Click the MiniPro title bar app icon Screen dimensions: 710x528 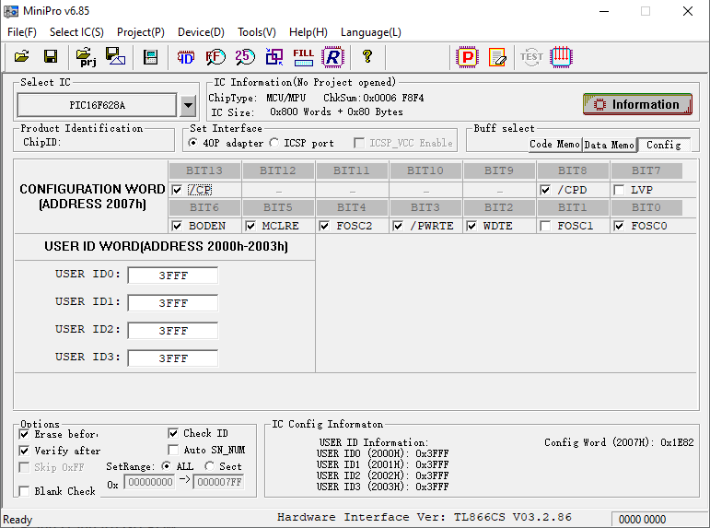11,11
